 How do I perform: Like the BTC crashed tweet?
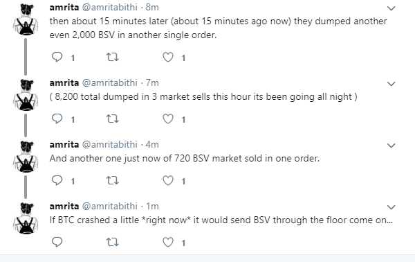point(168,242)
